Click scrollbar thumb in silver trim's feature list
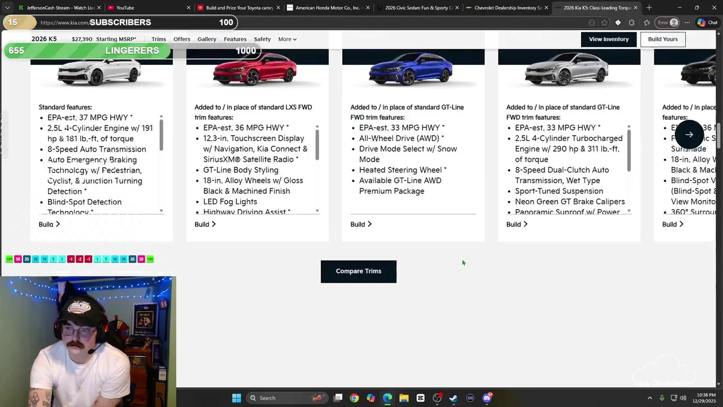The width and height of the screenshot is (723, 407). pos(629,150)
